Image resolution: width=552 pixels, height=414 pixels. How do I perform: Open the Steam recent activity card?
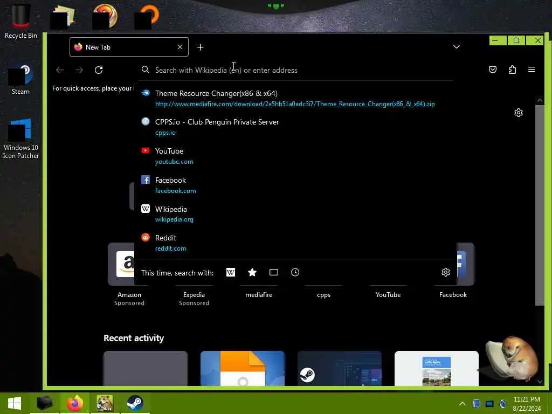[x=340, y=368]
